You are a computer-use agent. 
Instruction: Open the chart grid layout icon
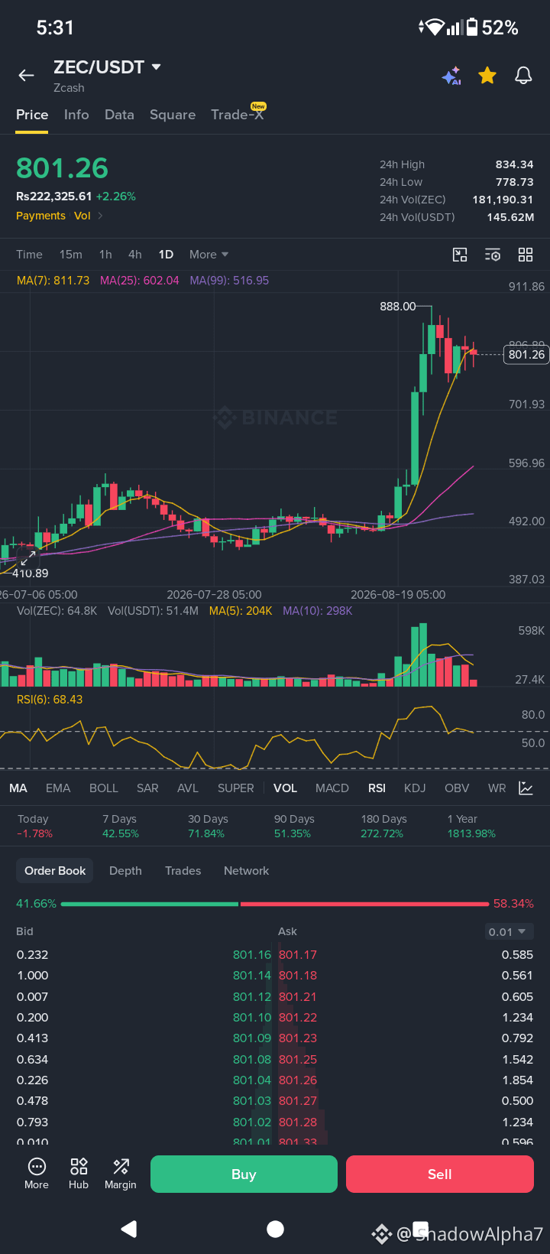pos(526,255)
